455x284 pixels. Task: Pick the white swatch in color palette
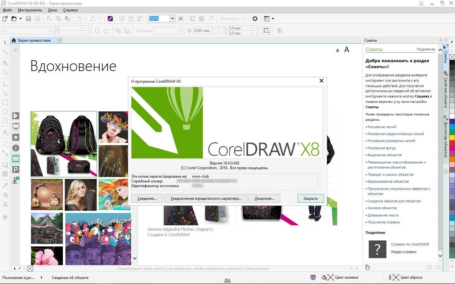click(x=452, y=115)
